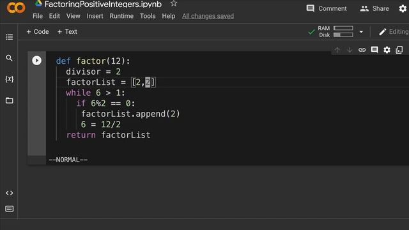
Task: Copy link to cell icon
Action: pos(362,50)
